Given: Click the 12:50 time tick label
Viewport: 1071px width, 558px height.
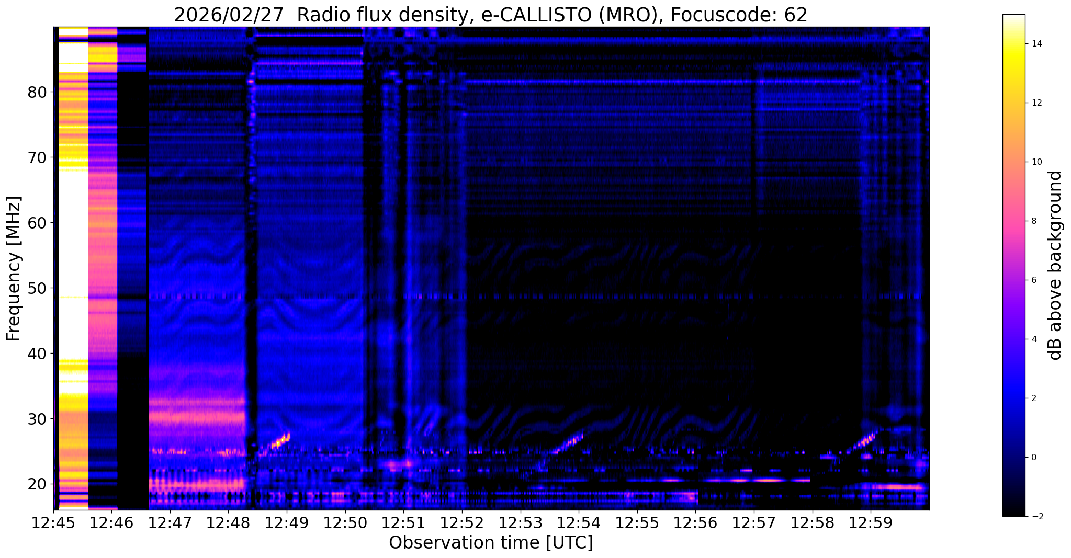Looking at the screenshot, I should click(345, 523).
